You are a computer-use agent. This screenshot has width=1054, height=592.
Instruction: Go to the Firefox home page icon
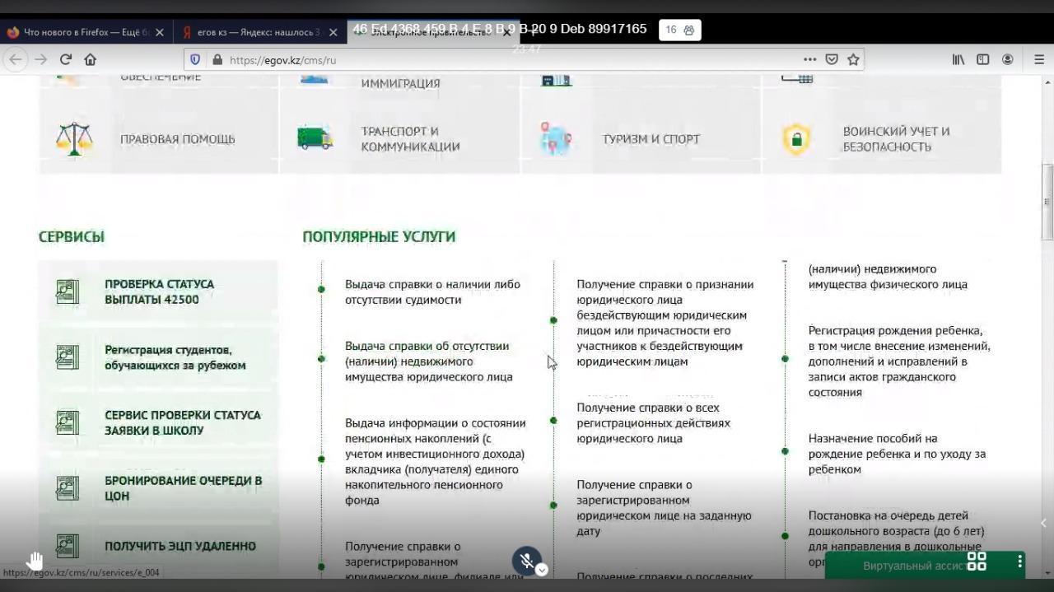coord(91,59)
